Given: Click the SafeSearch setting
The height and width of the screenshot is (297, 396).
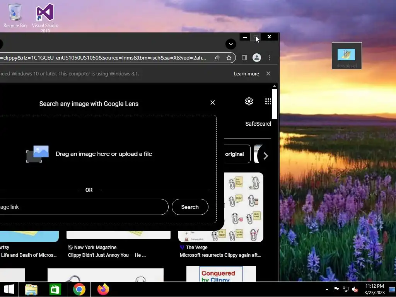Looking at the screenshot, I should click(x=258, y=124).
